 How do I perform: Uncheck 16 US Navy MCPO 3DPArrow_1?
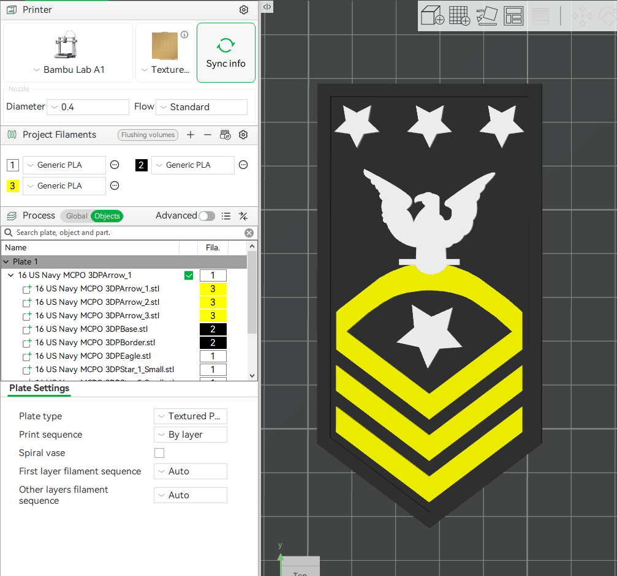(x=189, y=275)
